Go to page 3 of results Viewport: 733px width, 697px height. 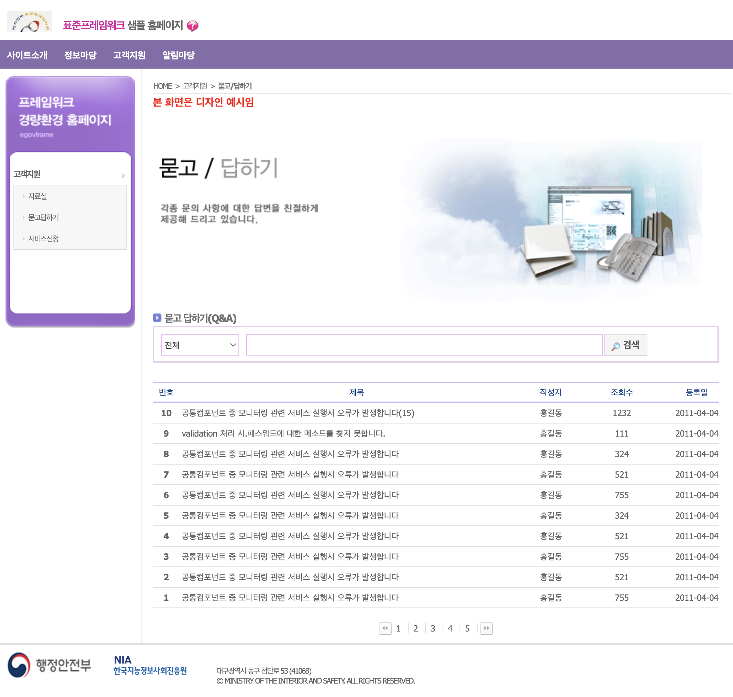coord(433,628)
